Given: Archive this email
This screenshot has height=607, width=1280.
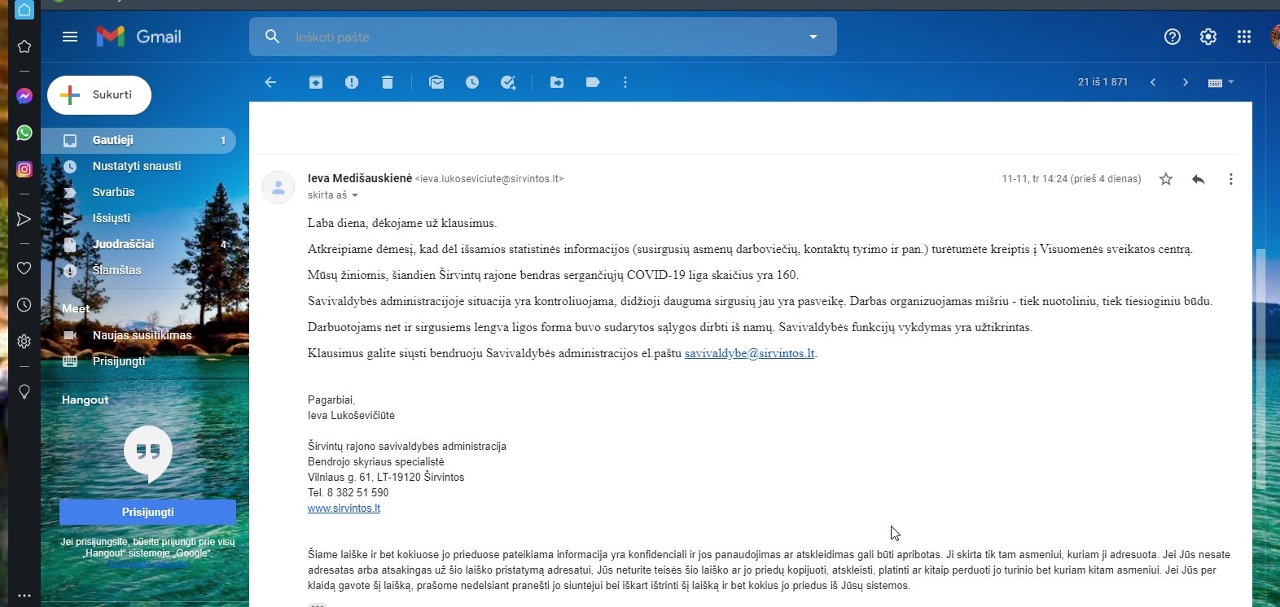Looking at the screenshot, I should pyautogui.click(x=316, y=82).
